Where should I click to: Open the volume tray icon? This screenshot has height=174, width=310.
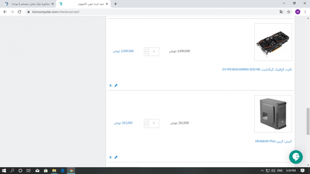273,171
